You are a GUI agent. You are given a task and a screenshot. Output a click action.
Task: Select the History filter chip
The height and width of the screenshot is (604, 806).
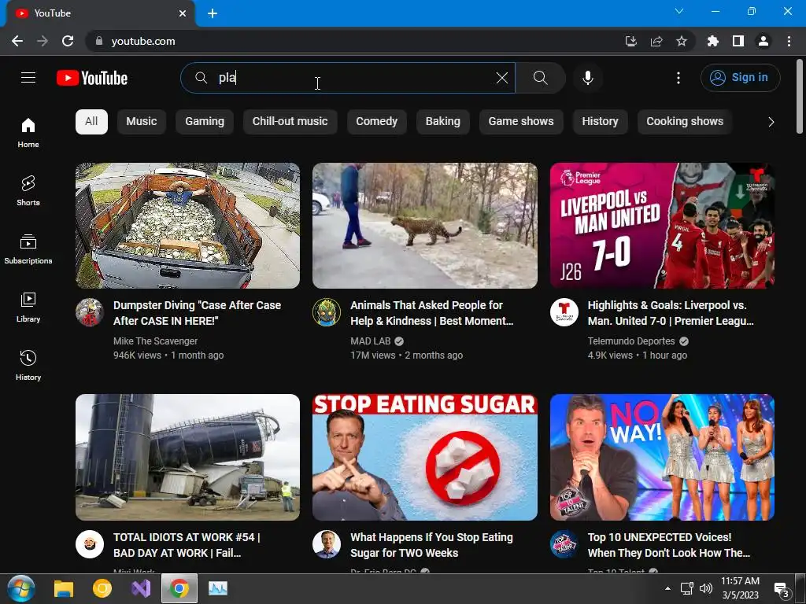600,122
